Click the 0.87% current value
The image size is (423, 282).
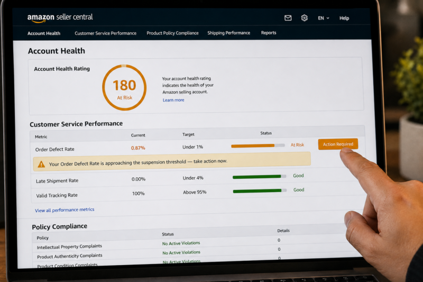[x=138, y=148]
